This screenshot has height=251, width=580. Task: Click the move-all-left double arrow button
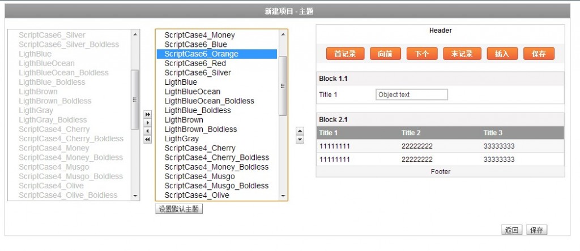tap(148, 140)
